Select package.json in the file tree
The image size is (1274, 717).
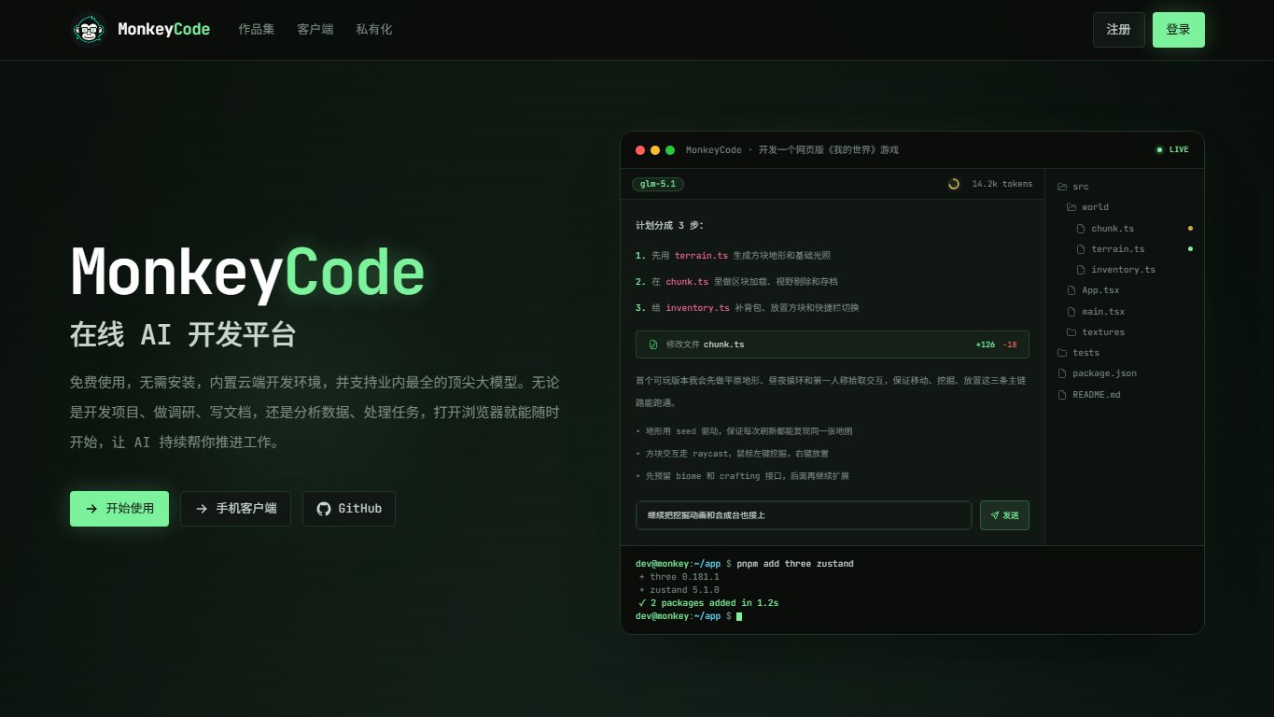point(1125,373)
